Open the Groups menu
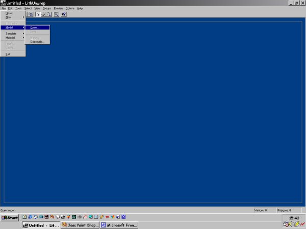 pos(47,8)
